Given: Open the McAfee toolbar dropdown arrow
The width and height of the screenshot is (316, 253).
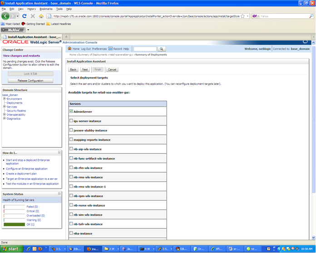Looking at the screenshot, I should point(28,30).
